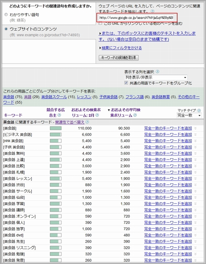
Task: Open chevron menu on [英会話 レッスン] row
Action: 195,178
